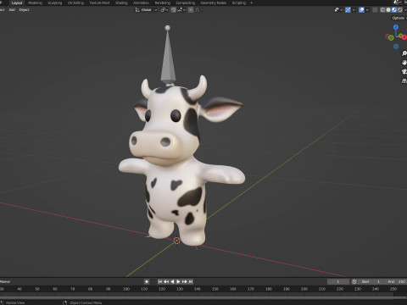Click the red X axis gizmo handle
Image resolution: width=407 pixels, height=305 pixels.
coord(404,37)
